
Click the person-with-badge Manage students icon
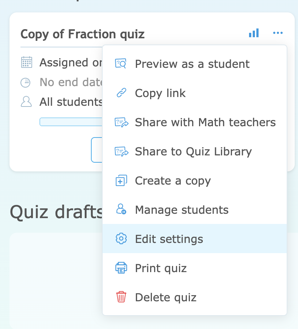pyautogui.click(x=122, y=210)
